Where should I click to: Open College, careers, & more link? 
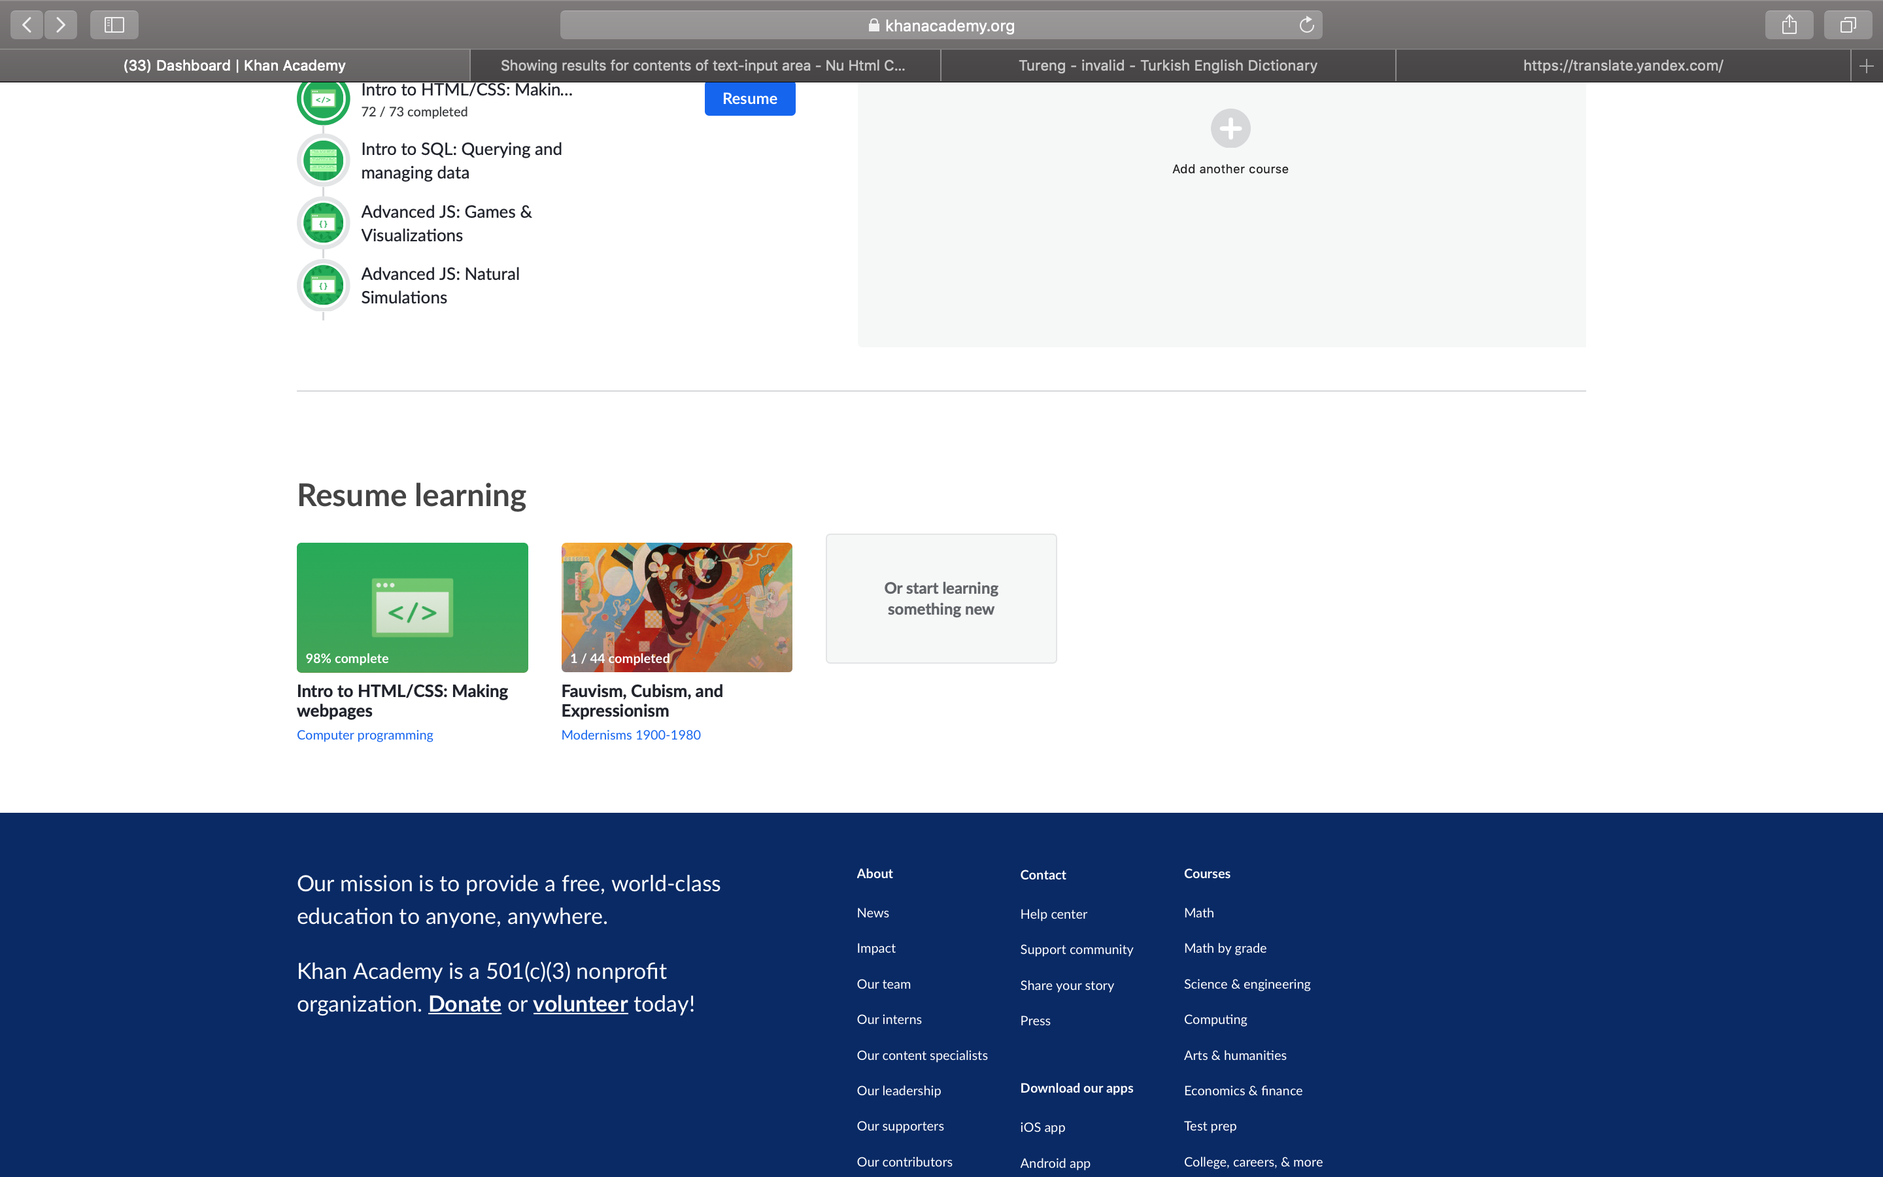point(1253,1162)
